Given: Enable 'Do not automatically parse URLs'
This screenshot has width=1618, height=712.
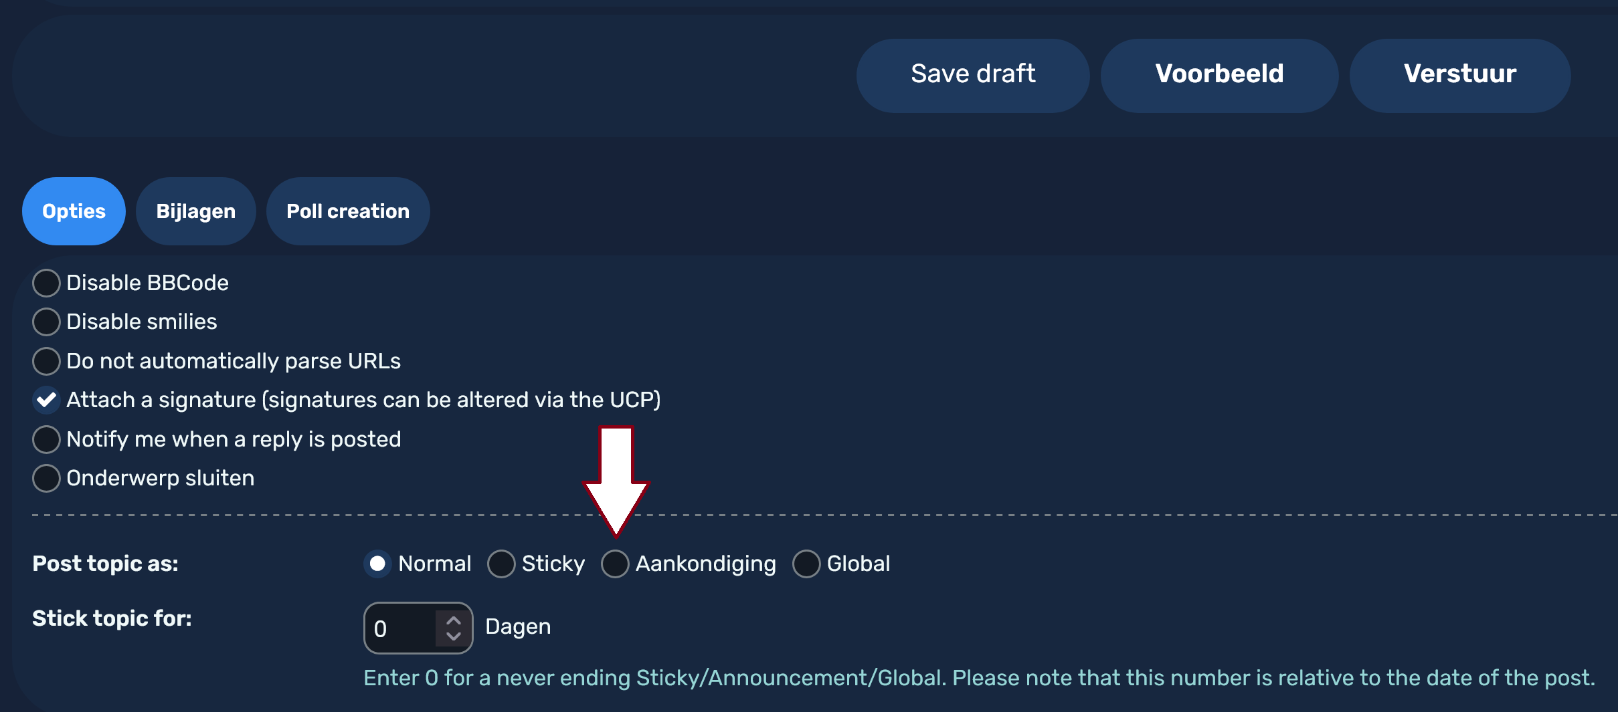Looking at the screenshot, I should click(x=46, y=361).
